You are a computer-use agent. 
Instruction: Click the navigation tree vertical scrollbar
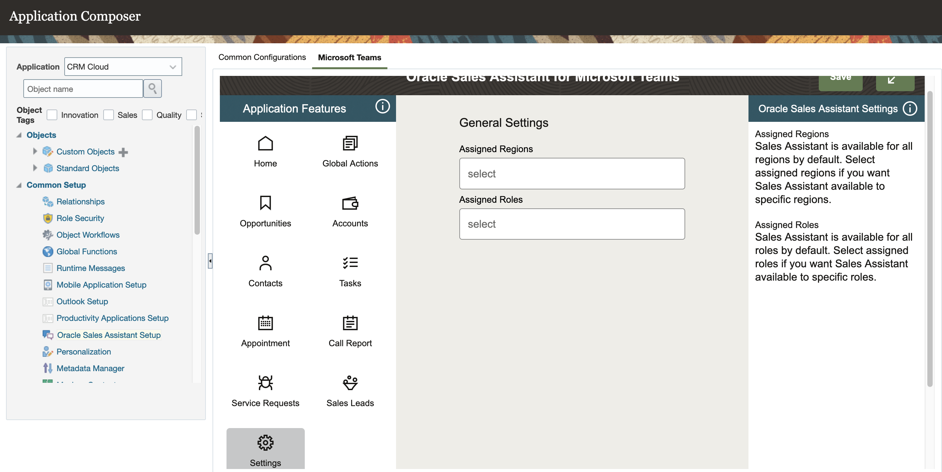(197, 180)
